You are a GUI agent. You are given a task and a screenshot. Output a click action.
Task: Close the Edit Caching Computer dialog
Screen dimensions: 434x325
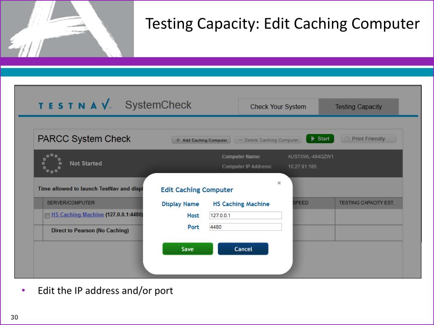(279, 183)
